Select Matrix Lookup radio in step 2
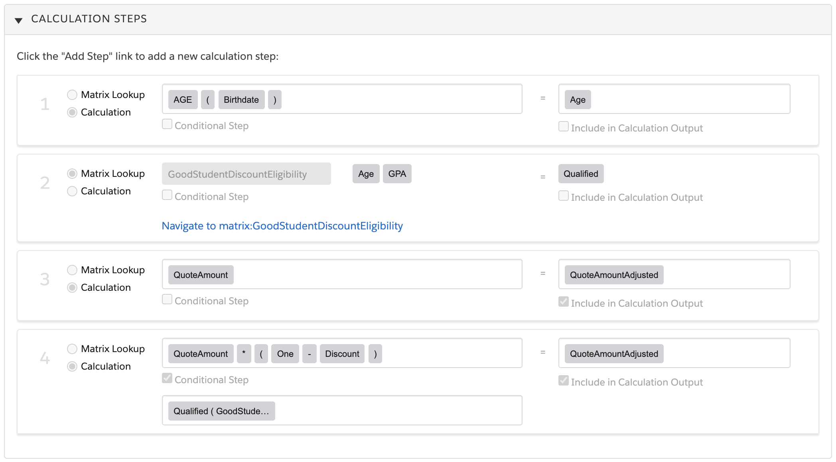Viewport: 836px width, 462px height. point(72,174)
